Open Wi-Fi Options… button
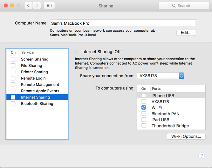This screenshot has height=168, width=212. point(186,136)
